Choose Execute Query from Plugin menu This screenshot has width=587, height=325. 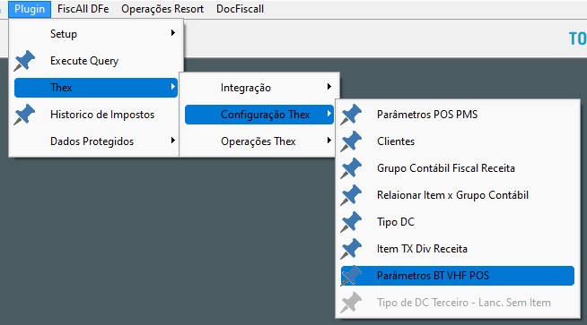click(x=96, y=61)
